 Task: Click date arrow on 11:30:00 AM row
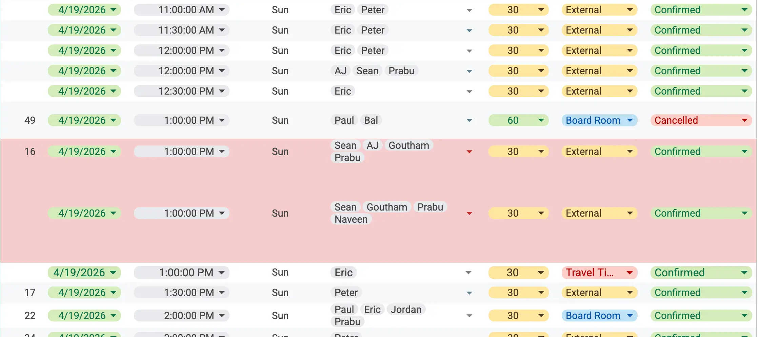(x=114, y=30)
